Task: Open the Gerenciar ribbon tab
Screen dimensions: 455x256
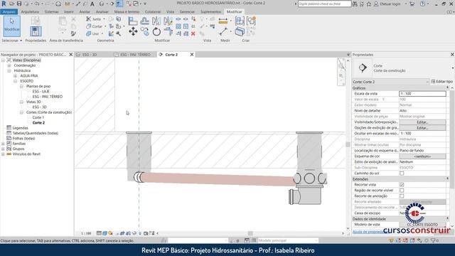Action: [187, 11]
